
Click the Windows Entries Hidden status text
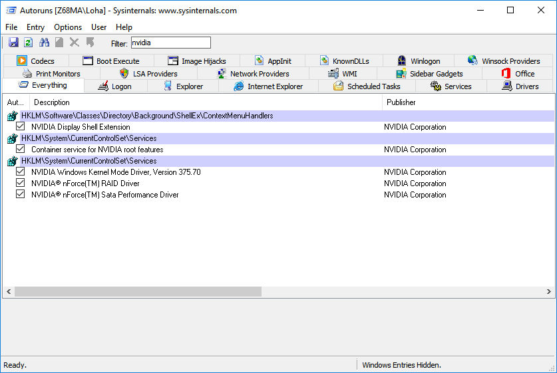401,365
